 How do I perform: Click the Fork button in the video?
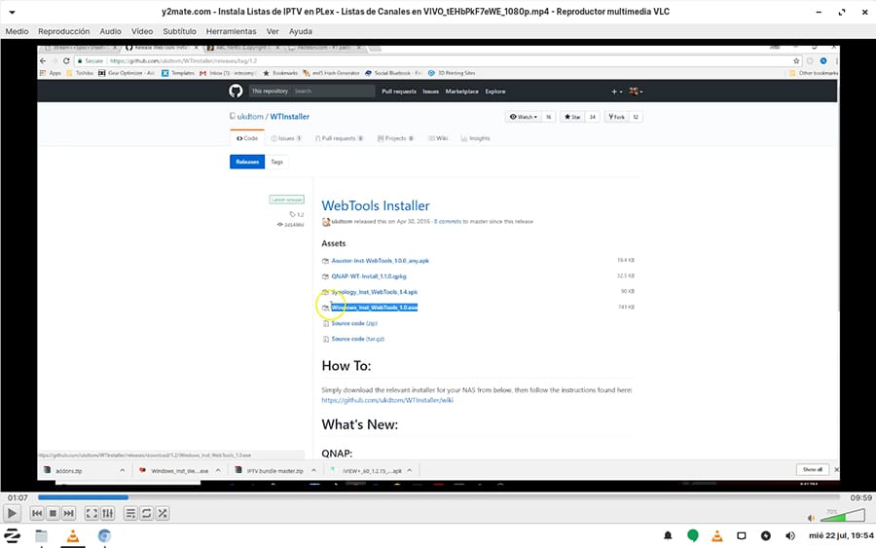(x=617, y=117)
